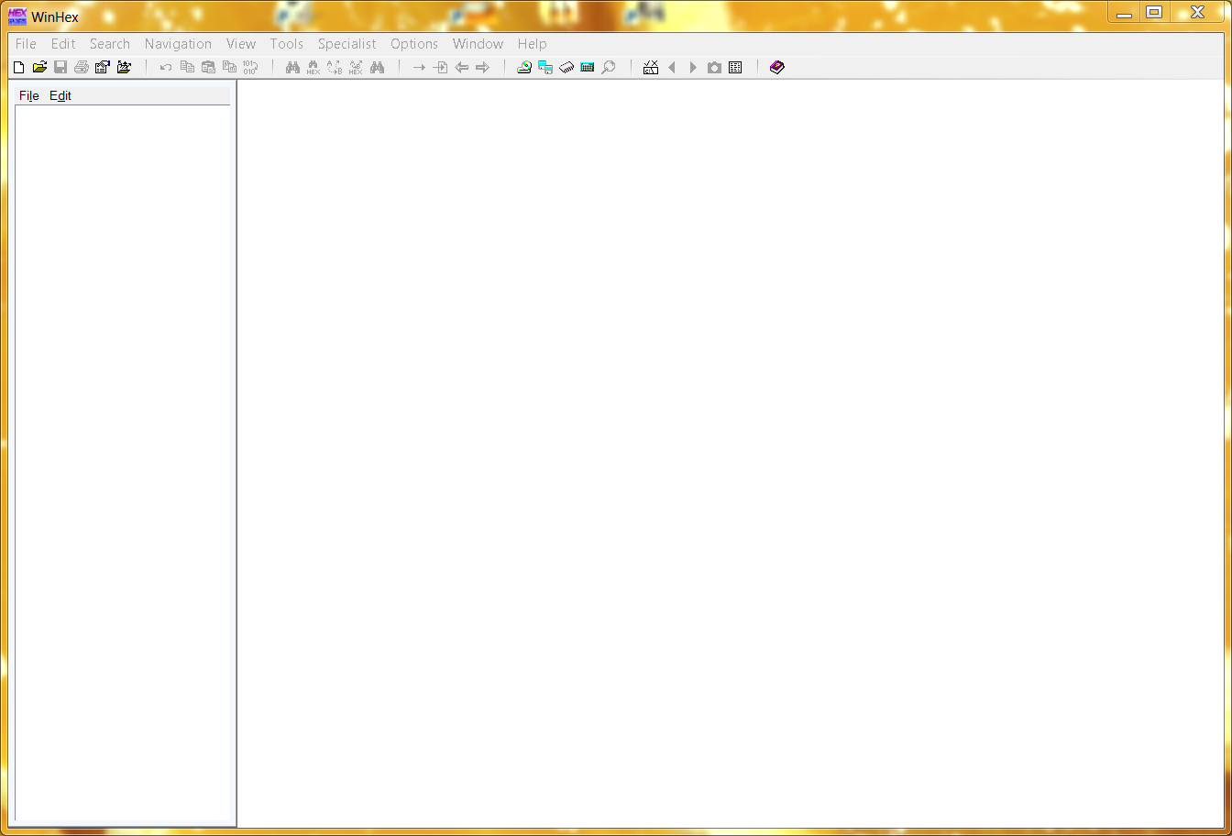Viewport: 1232px width, 836px height.
Task: Create a new file with New icon
Action: [x=18, y=67]
